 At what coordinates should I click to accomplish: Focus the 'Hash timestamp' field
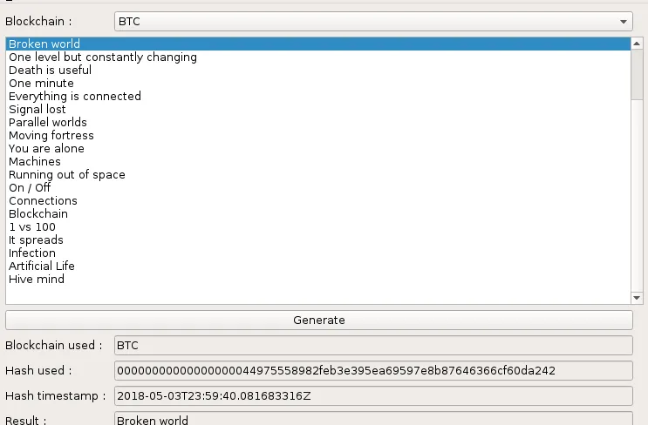[x=373, y=396]
